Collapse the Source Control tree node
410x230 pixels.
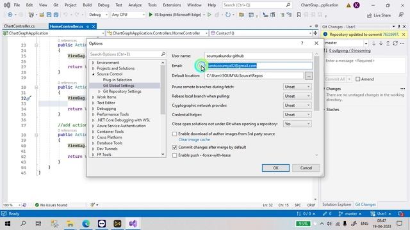pos(93,74)
